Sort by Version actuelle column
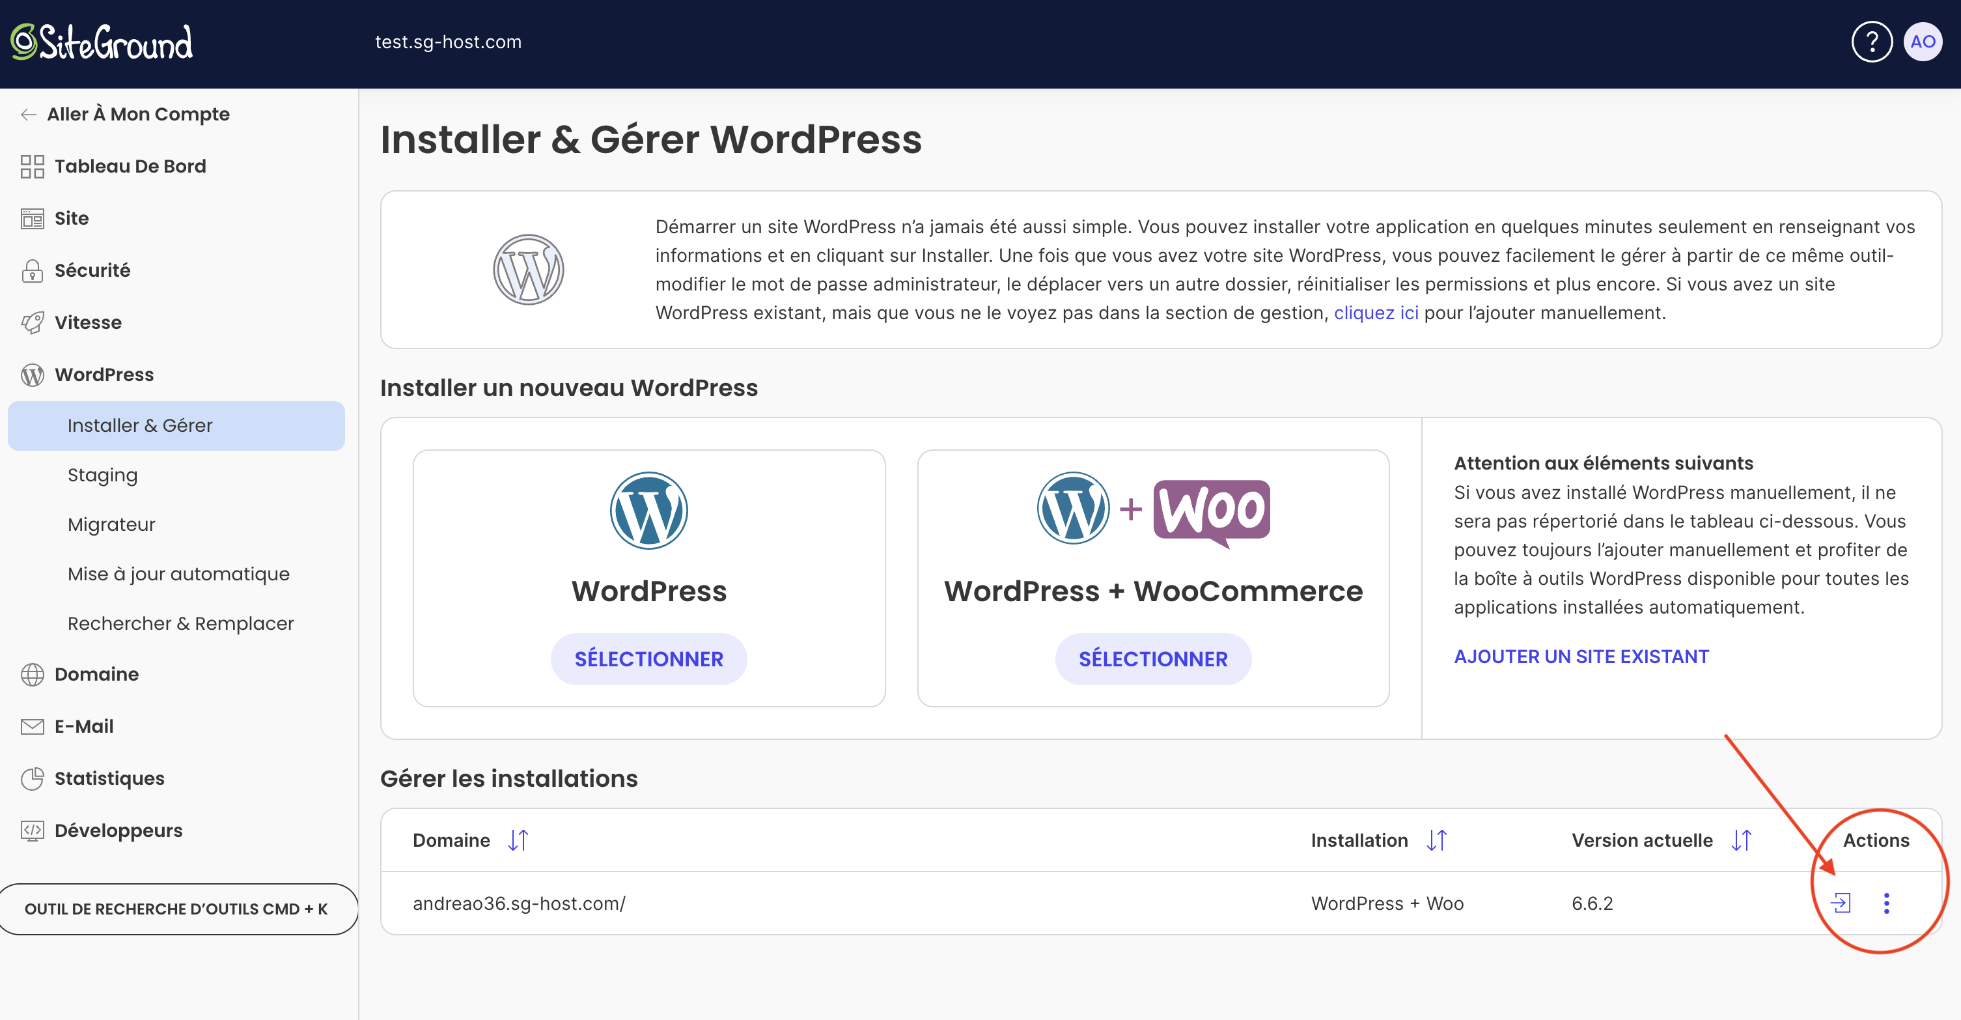This screenshot has height=1020, width=1961. 1741,840
